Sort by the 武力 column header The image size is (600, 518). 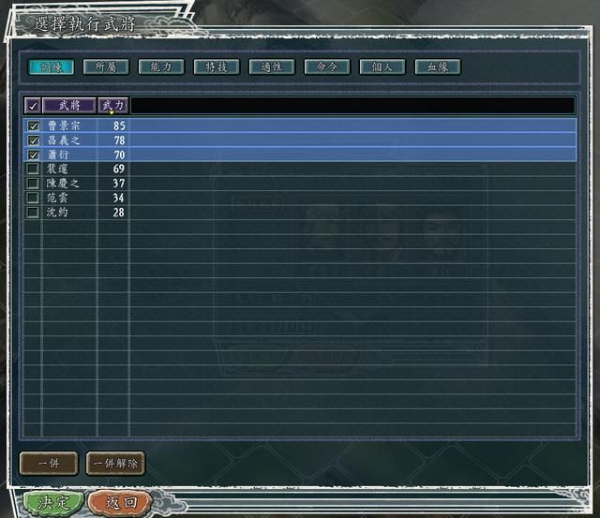click(112, 106)
